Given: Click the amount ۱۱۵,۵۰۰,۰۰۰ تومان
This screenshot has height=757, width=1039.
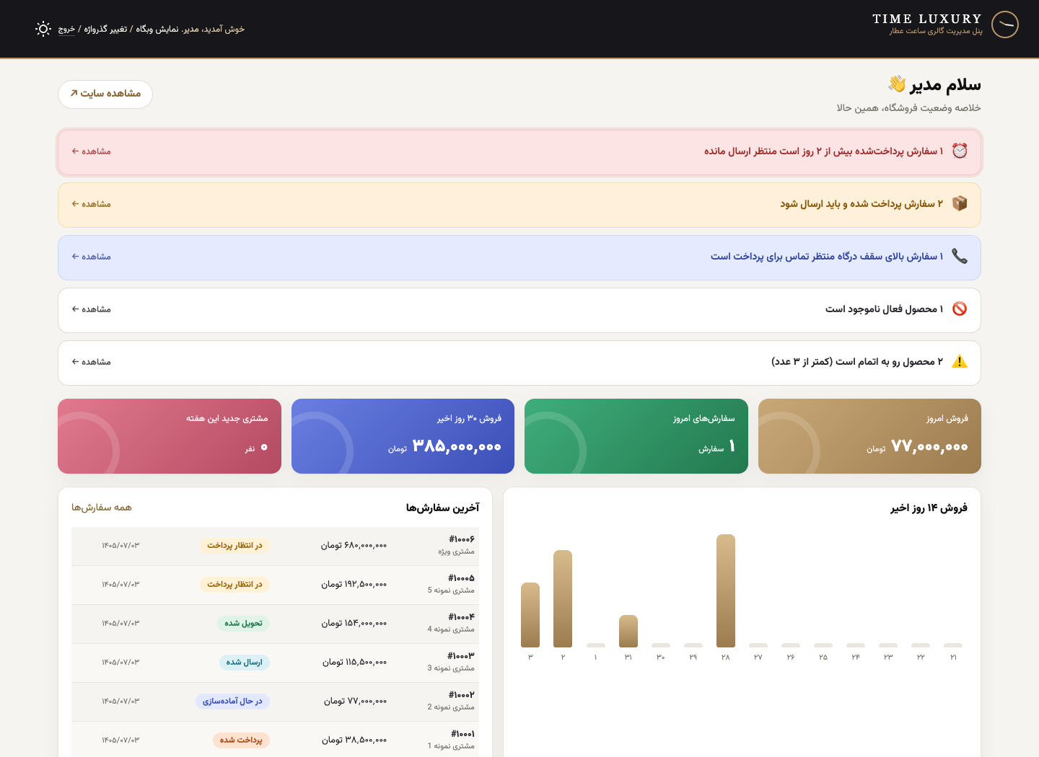Looking at the screenshot, I should [x=355, y=663].
